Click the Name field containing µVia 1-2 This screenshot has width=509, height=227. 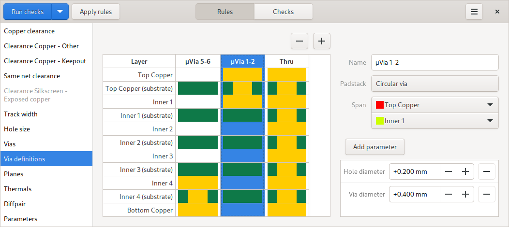(x=434, y=62)
